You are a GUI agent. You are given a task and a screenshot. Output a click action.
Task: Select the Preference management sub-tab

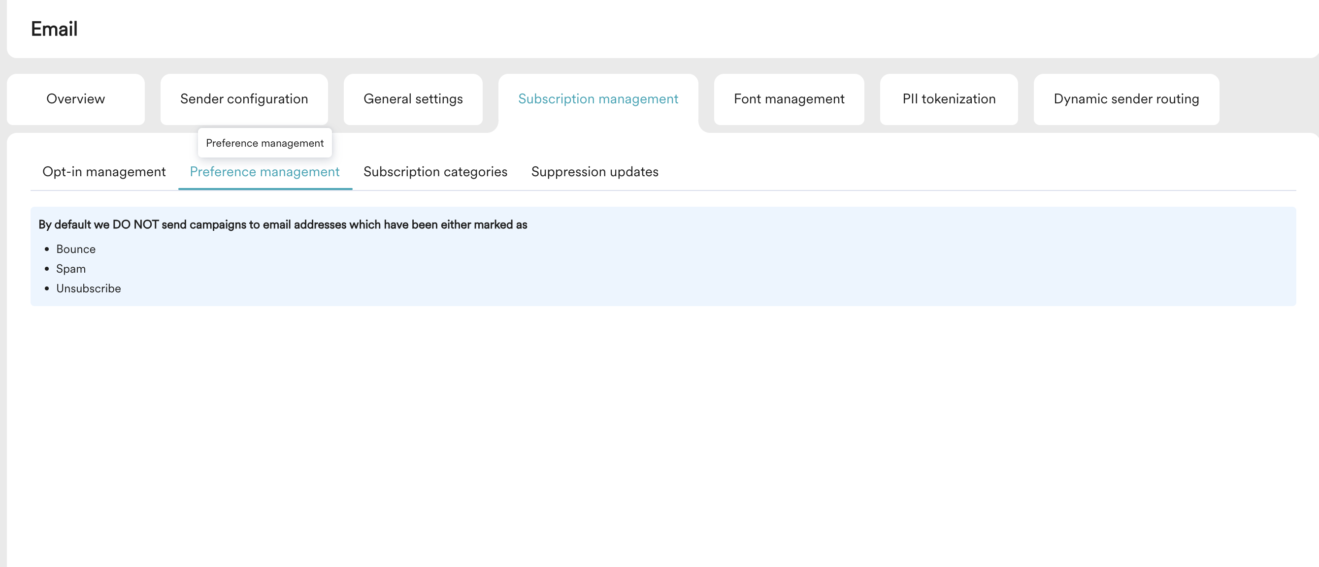264,172
